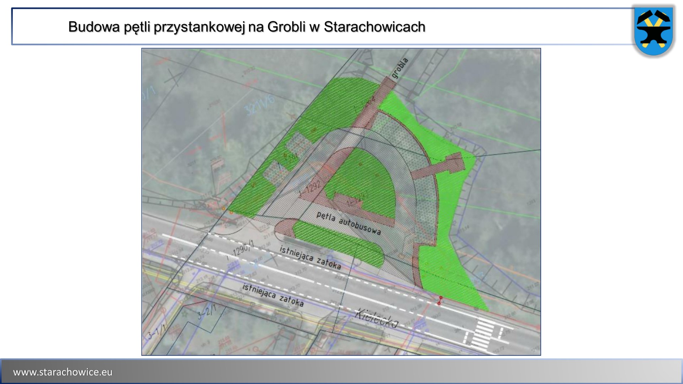The image size is (683, 384).
Task: Open the www.starachowice.eu link in footer
Action: tap(63, 372)
